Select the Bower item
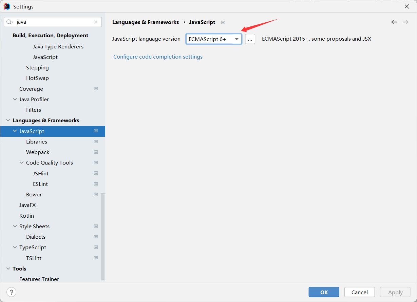The width and height of the screenshot is (417, 302). pos(34,194)
